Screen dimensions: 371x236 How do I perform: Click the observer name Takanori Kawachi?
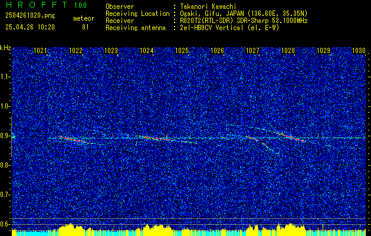click(x=208, y=6)
